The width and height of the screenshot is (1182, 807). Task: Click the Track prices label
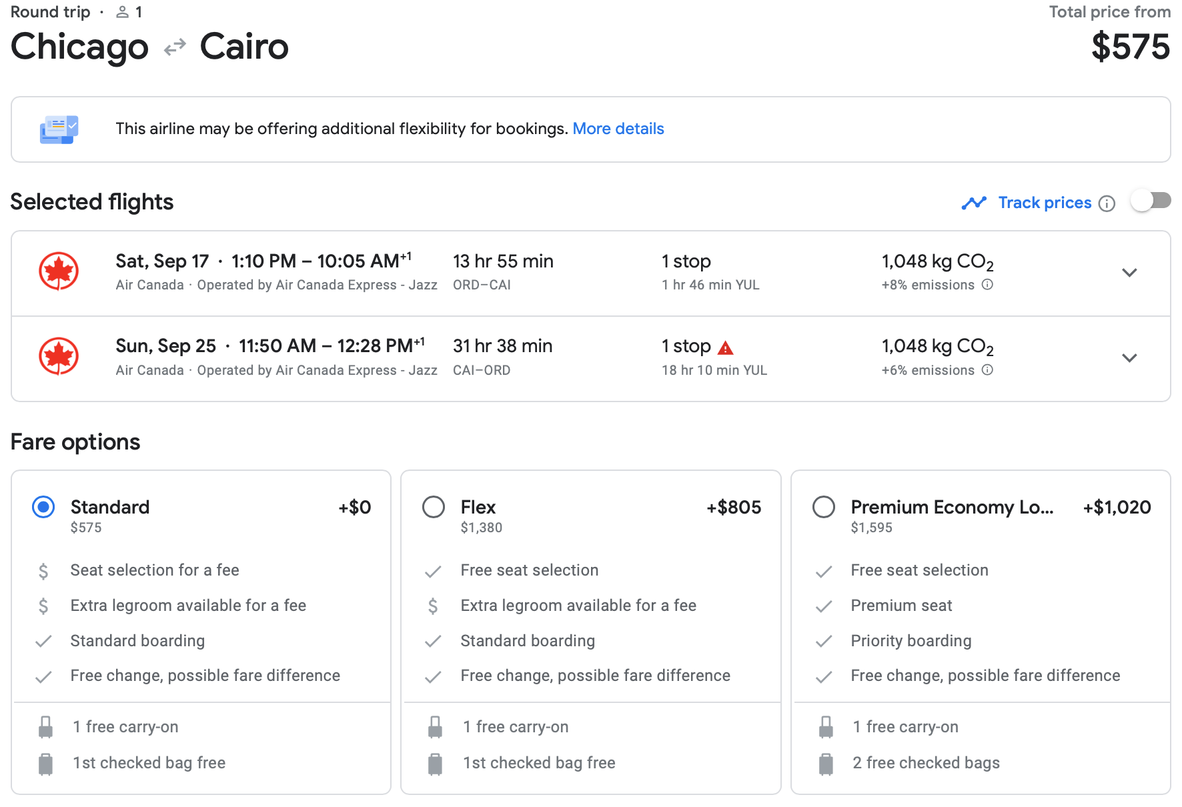(x=1045, y=203)
